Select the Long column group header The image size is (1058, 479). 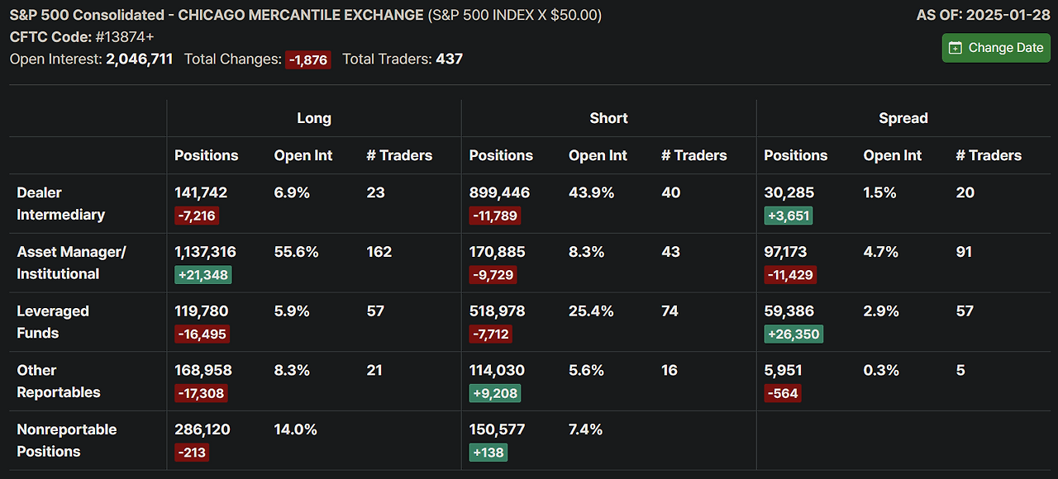click(314, 118)
